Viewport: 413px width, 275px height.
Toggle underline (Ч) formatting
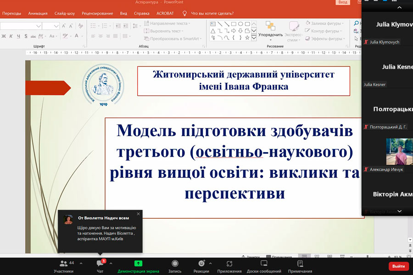(18, 36)
